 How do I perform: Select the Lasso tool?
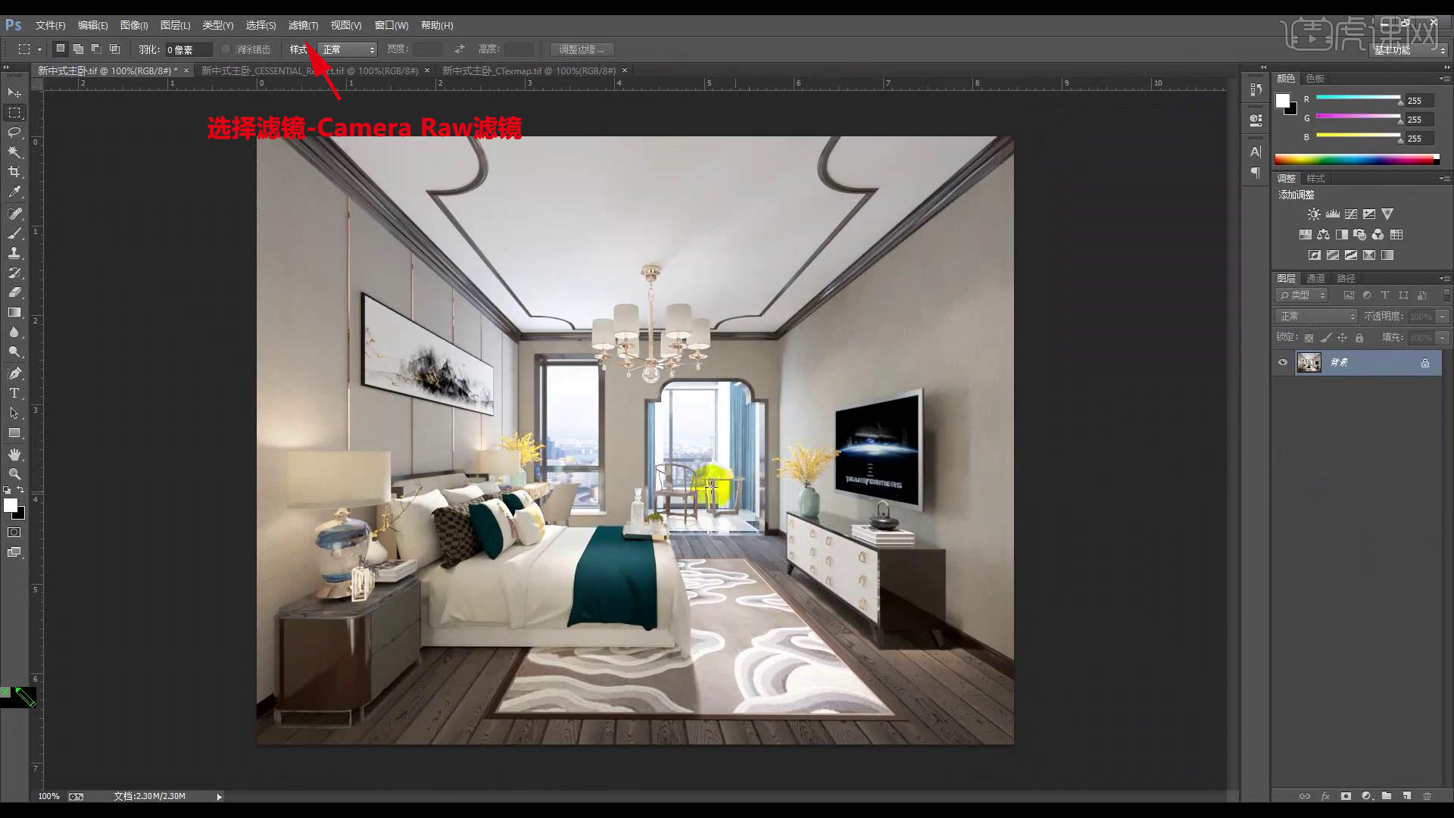[14, 133]
